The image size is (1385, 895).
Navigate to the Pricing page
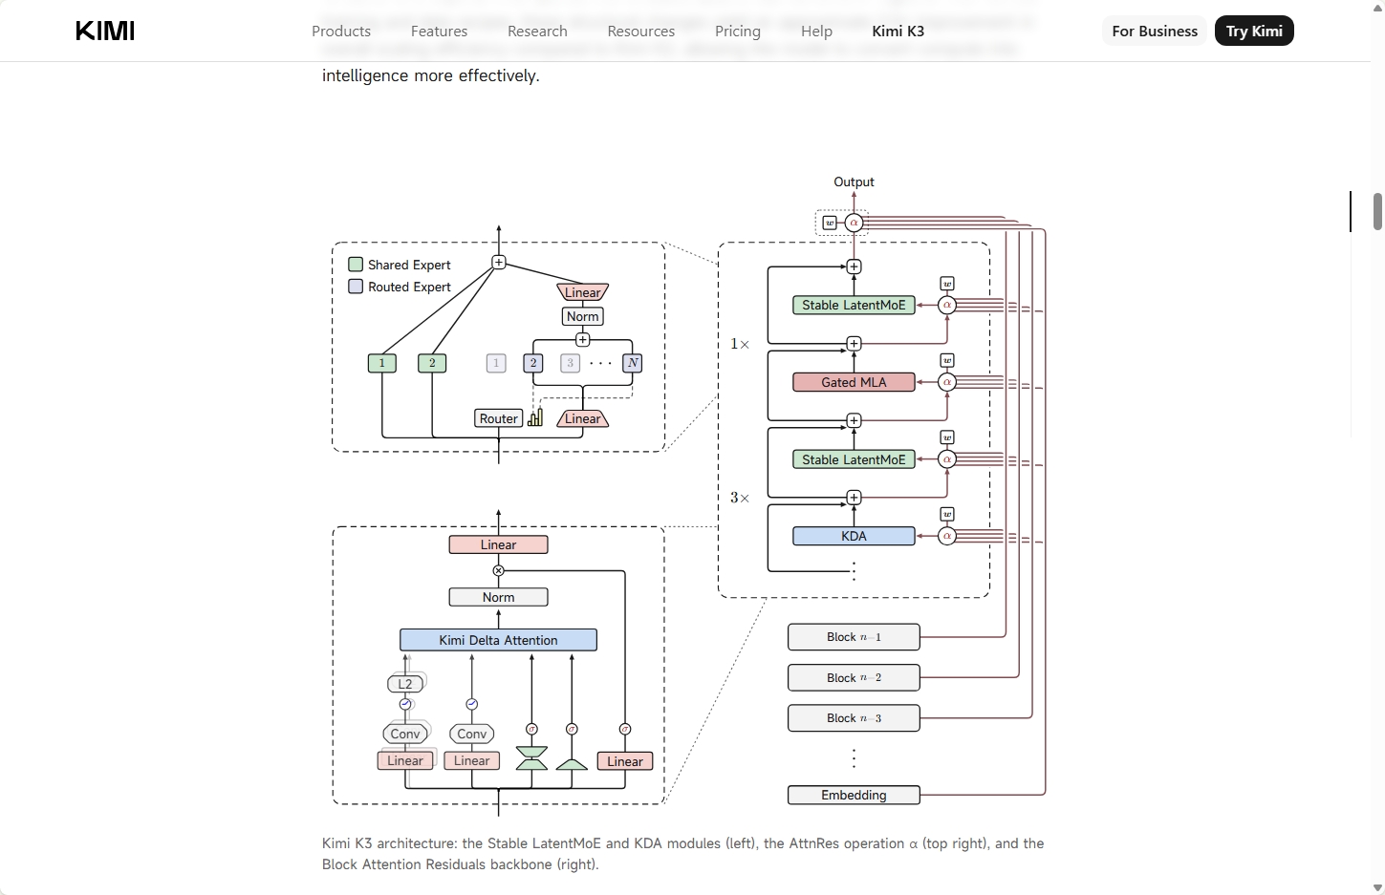[x=738, y=32]
